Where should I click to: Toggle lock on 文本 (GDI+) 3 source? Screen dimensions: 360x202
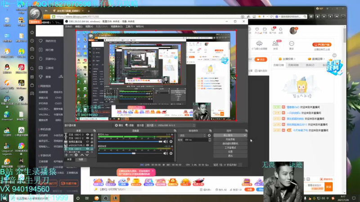point(92,135)
